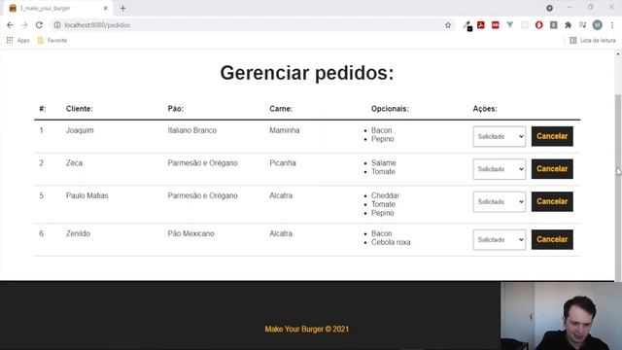
Task: Open status dropdown for Joaquim's order
Action: [x=499, y=136]
